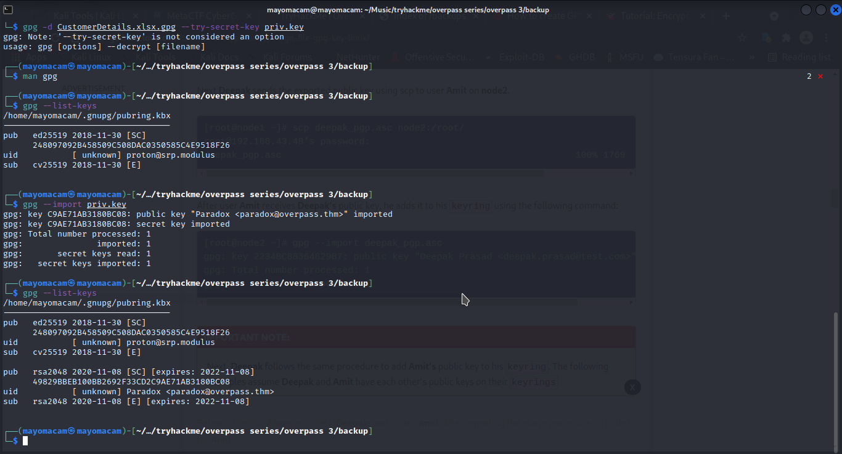Click the red x exit status marker

820,76
